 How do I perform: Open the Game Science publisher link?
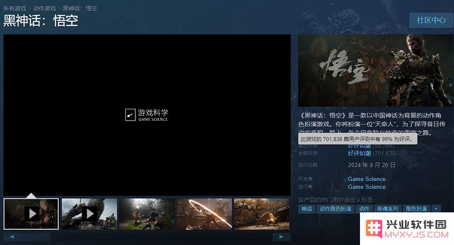click(367, 187)
